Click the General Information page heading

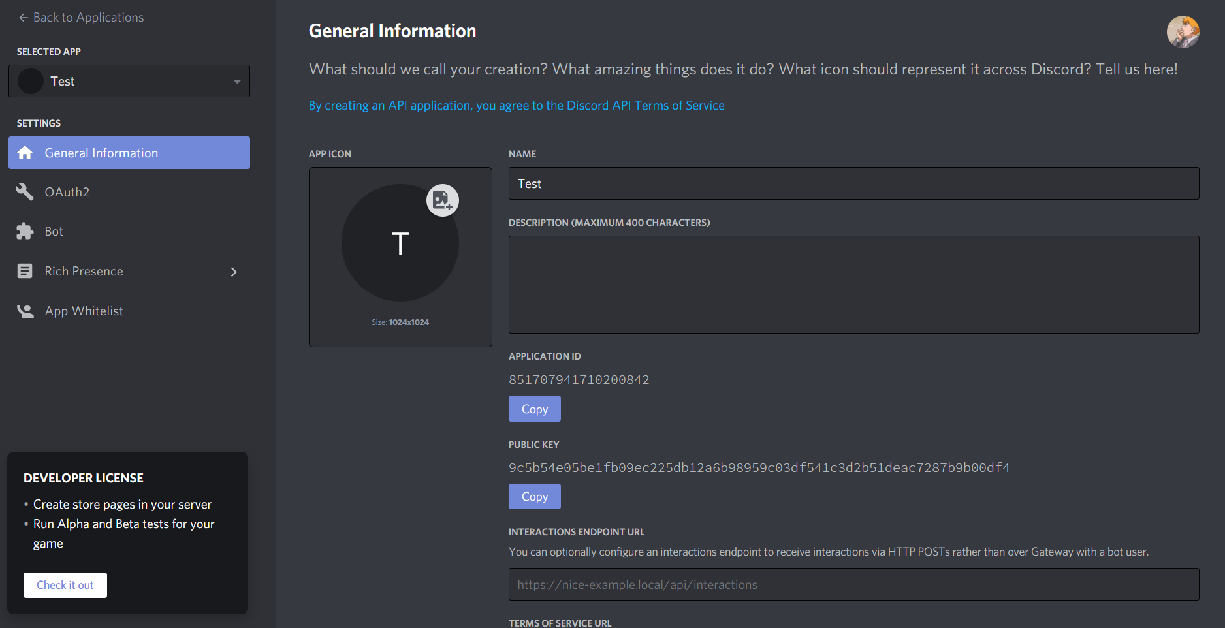point(392,31)
